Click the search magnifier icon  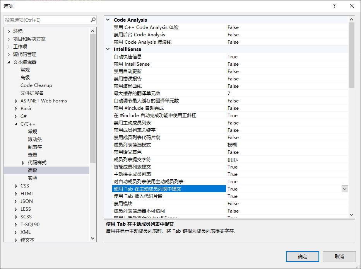(x=93, y=20)
